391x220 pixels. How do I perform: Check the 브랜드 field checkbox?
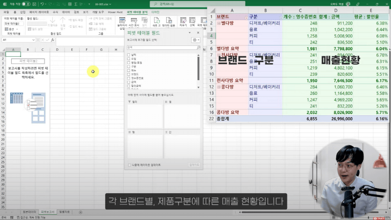coord(129,74)
